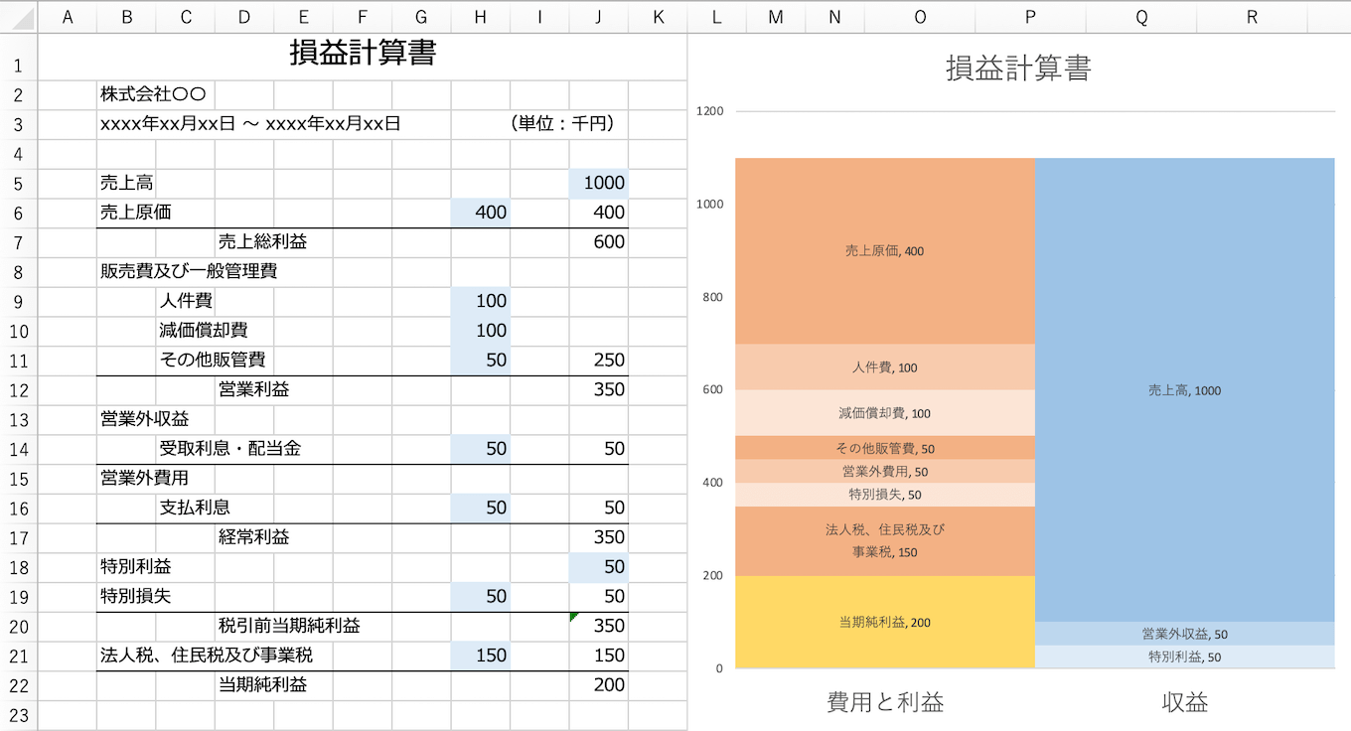Select column H header
The height and width of the screenshot is (731, 1351).
point(481,17)
